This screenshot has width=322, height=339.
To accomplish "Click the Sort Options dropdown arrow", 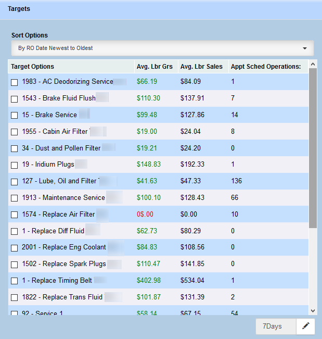I will (305, 48).
